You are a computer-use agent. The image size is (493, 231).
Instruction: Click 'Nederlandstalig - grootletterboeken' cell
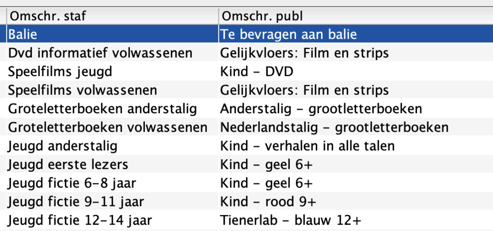point(335,128)
